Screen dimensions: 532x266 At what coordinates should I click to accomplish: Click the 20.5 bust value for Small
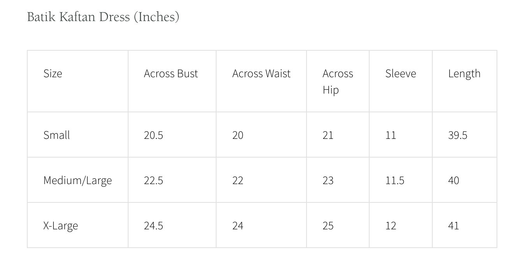click(153, 135)
